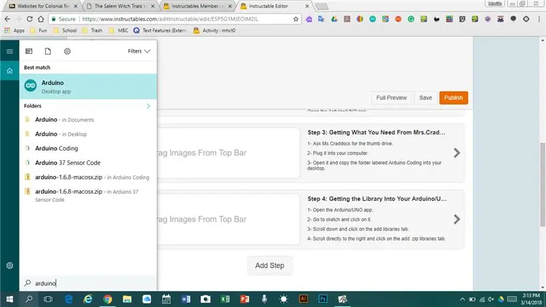
Task: Open Word from taskbar
Action: tap(186, 299)
